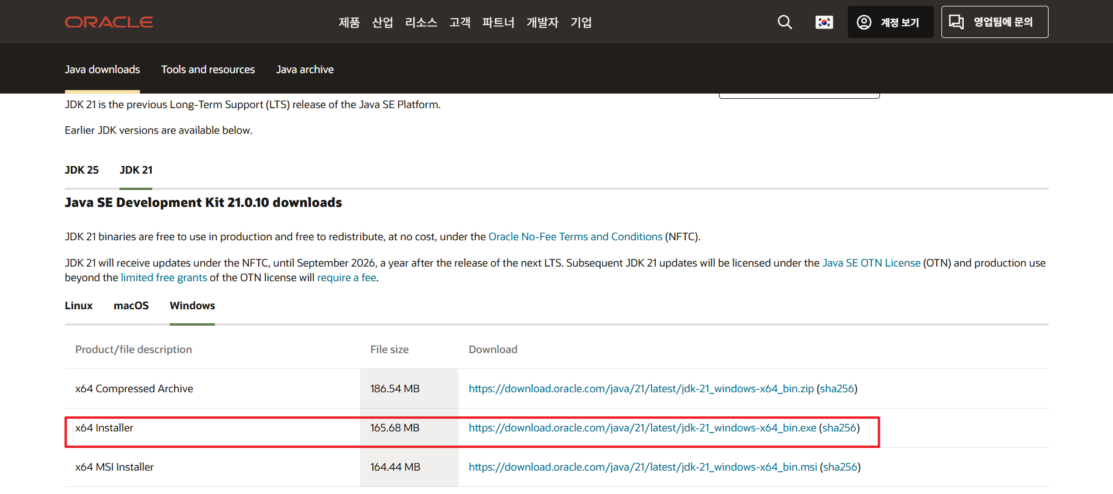Switch to the Linux tab
Viewport: 1113px width, 494px height.
tap(78, 306)
